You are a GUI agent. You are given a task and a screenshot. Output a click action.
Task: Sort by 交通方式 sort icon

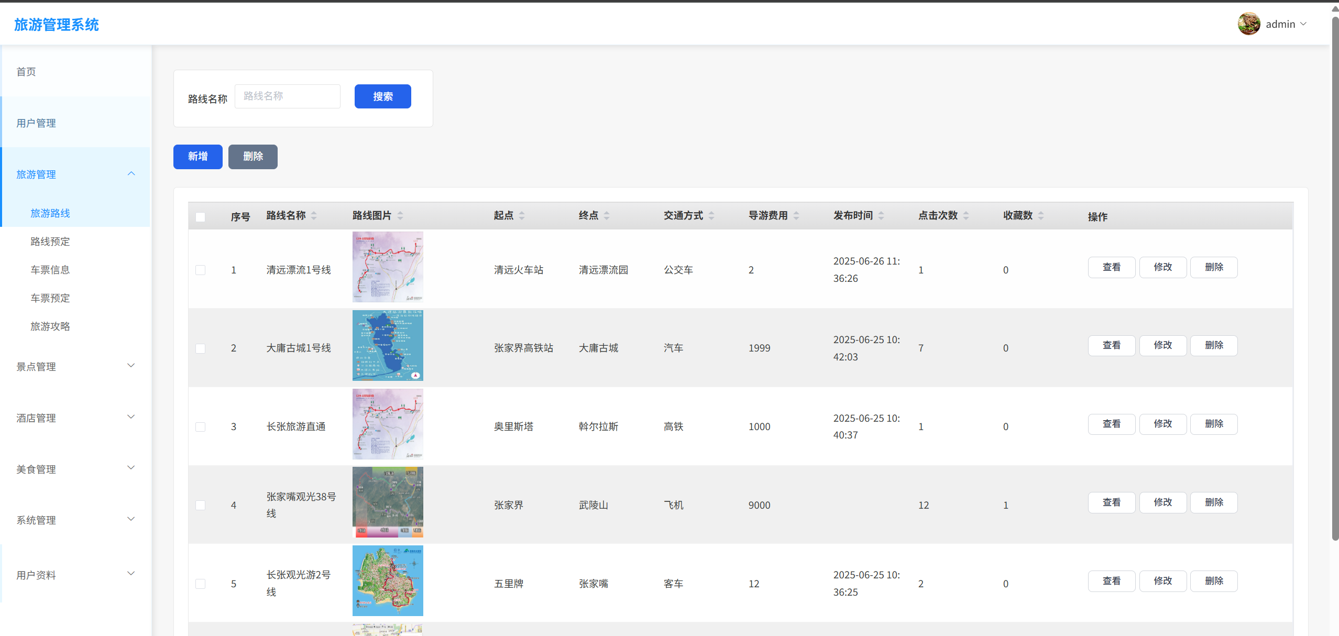click(x=711, y=216)
